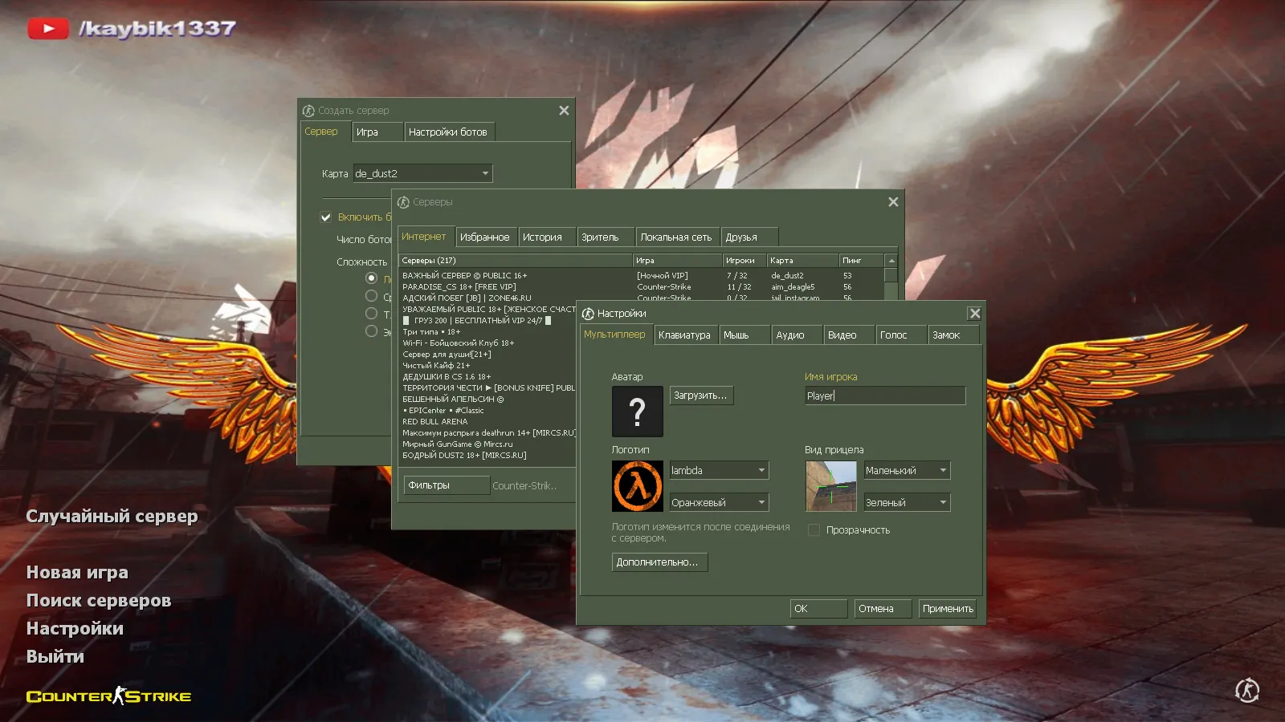The height and width of the screenshot is (722, 1285).
Task: Switch to the Клавиатура tab
Action: (684, 335)
